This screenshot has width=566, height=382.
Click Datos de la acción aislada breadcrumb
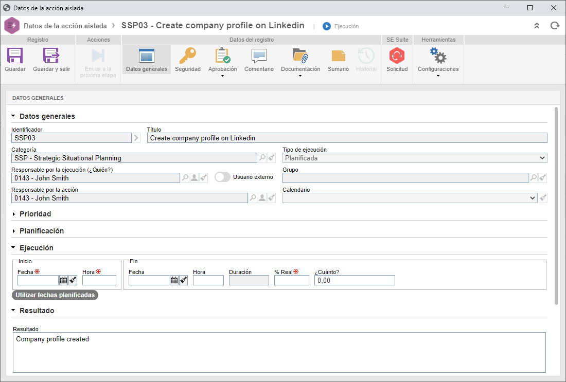tap(65, 26)
